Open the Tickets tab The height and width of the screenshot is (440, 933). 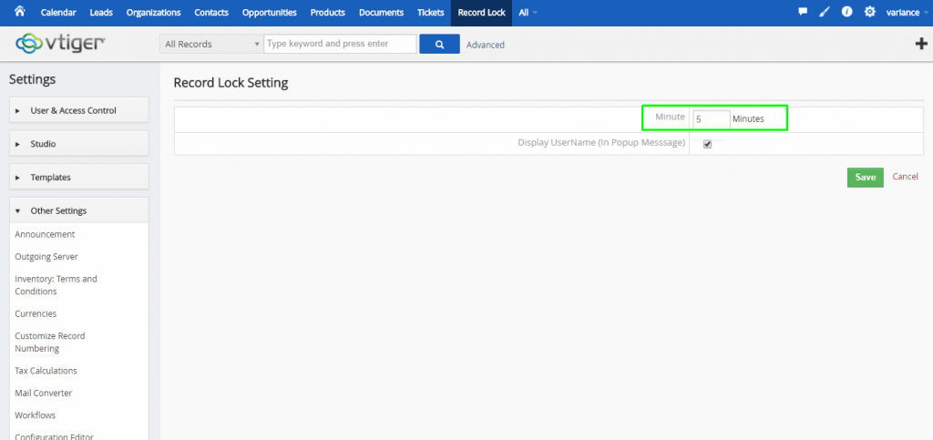click(431, 13)
